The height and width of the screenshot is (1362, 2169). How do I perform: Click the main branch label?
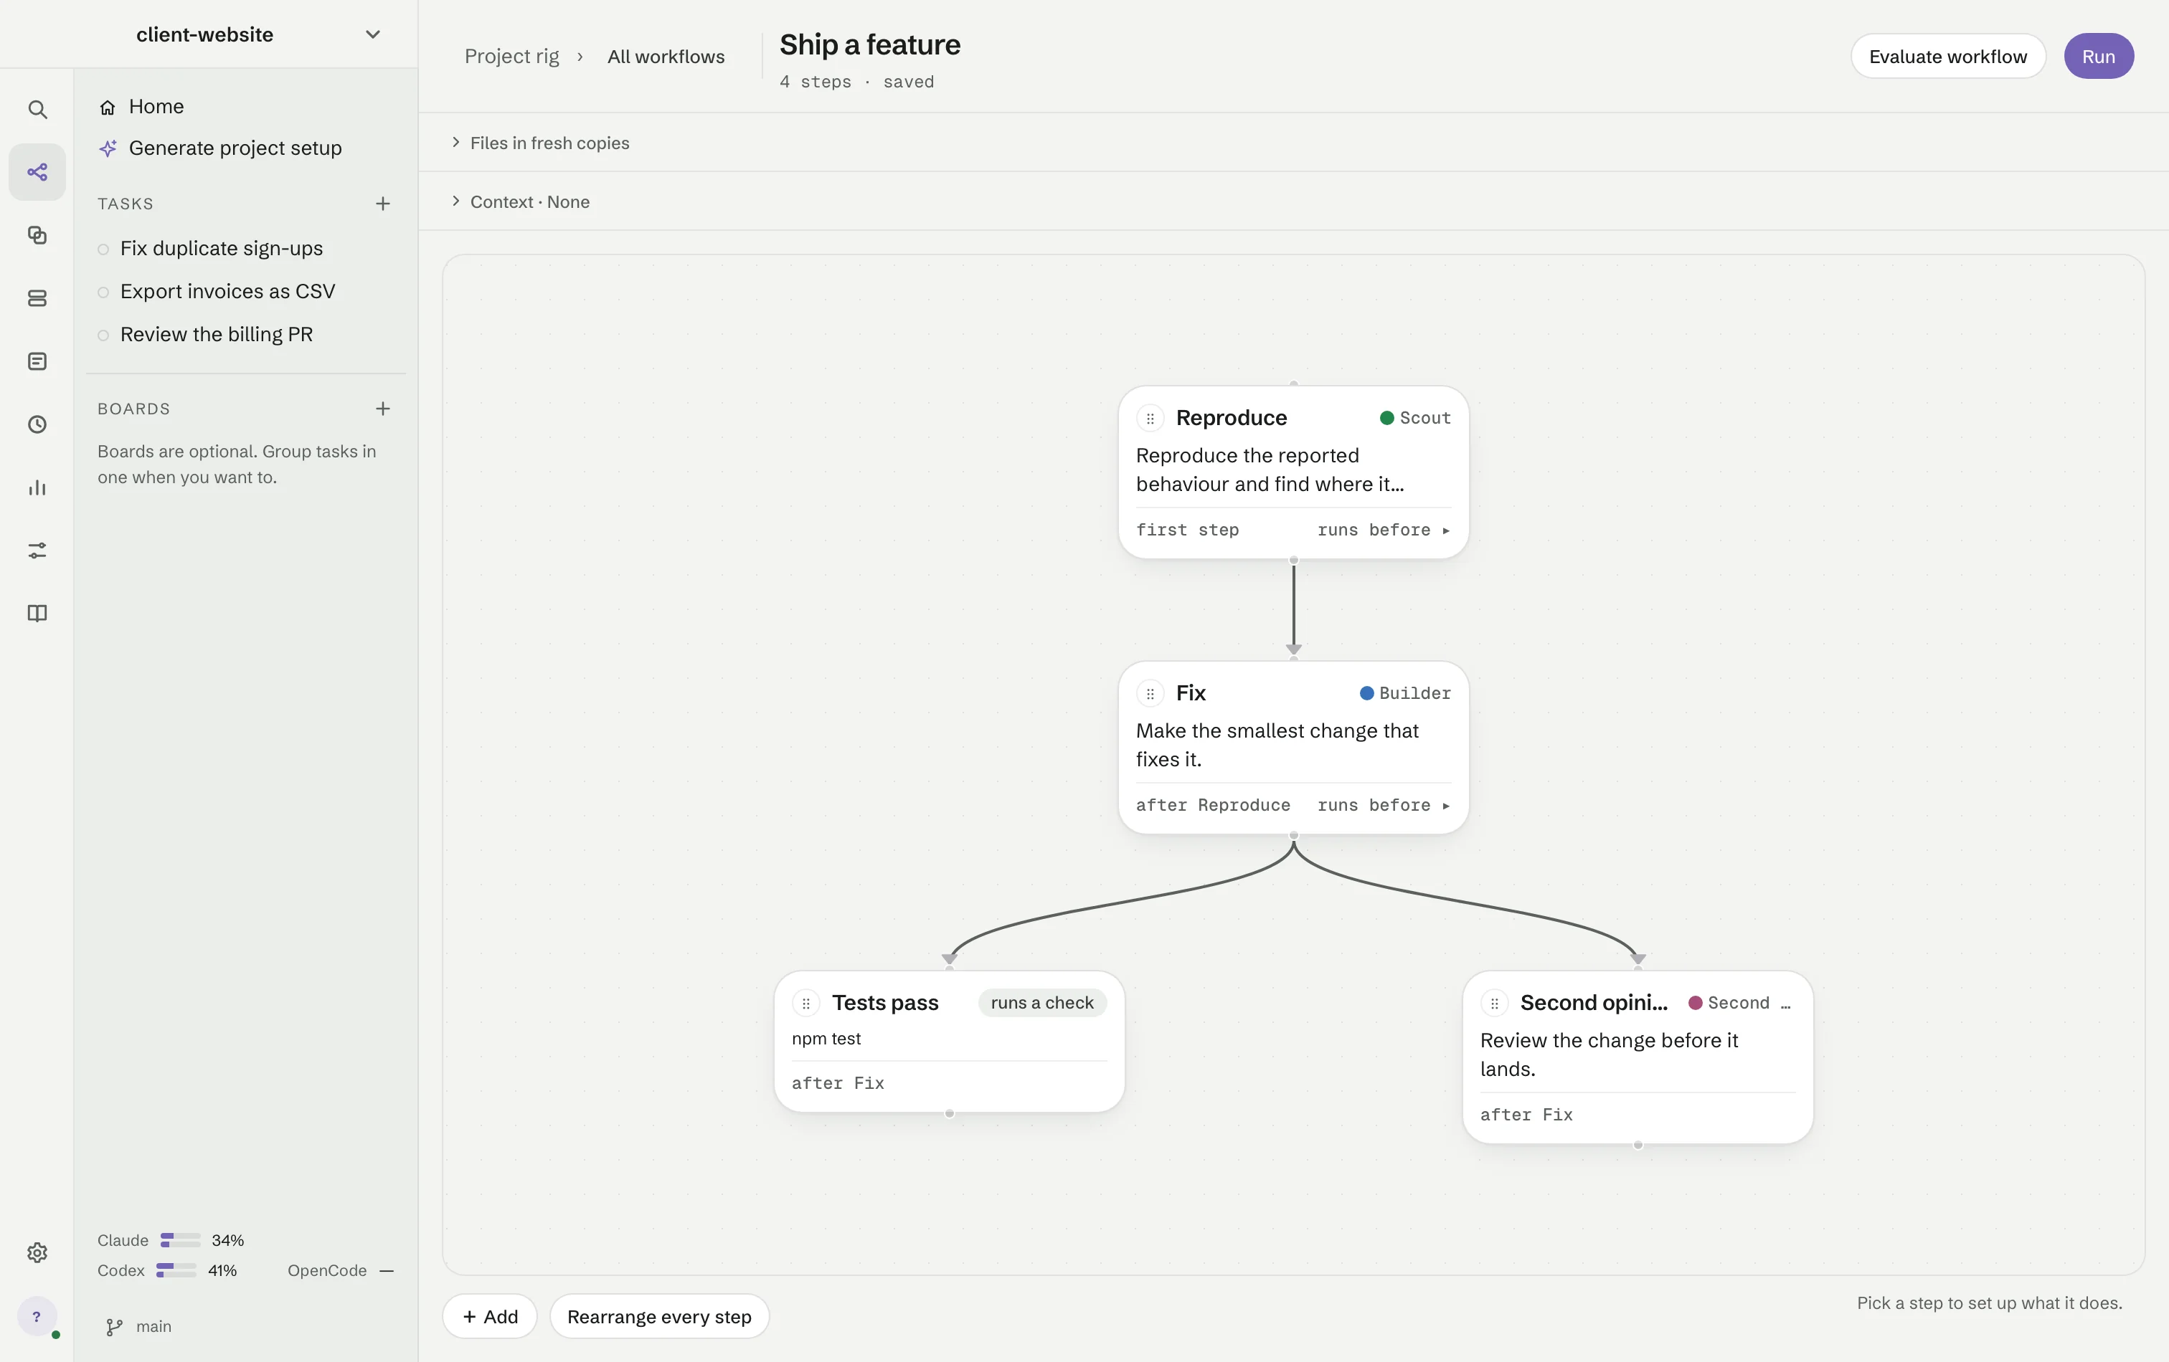coord(153,1327)
